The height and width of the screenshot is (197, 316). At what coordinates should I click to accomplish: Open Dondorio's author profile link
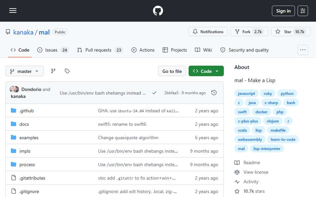point(31,89)
